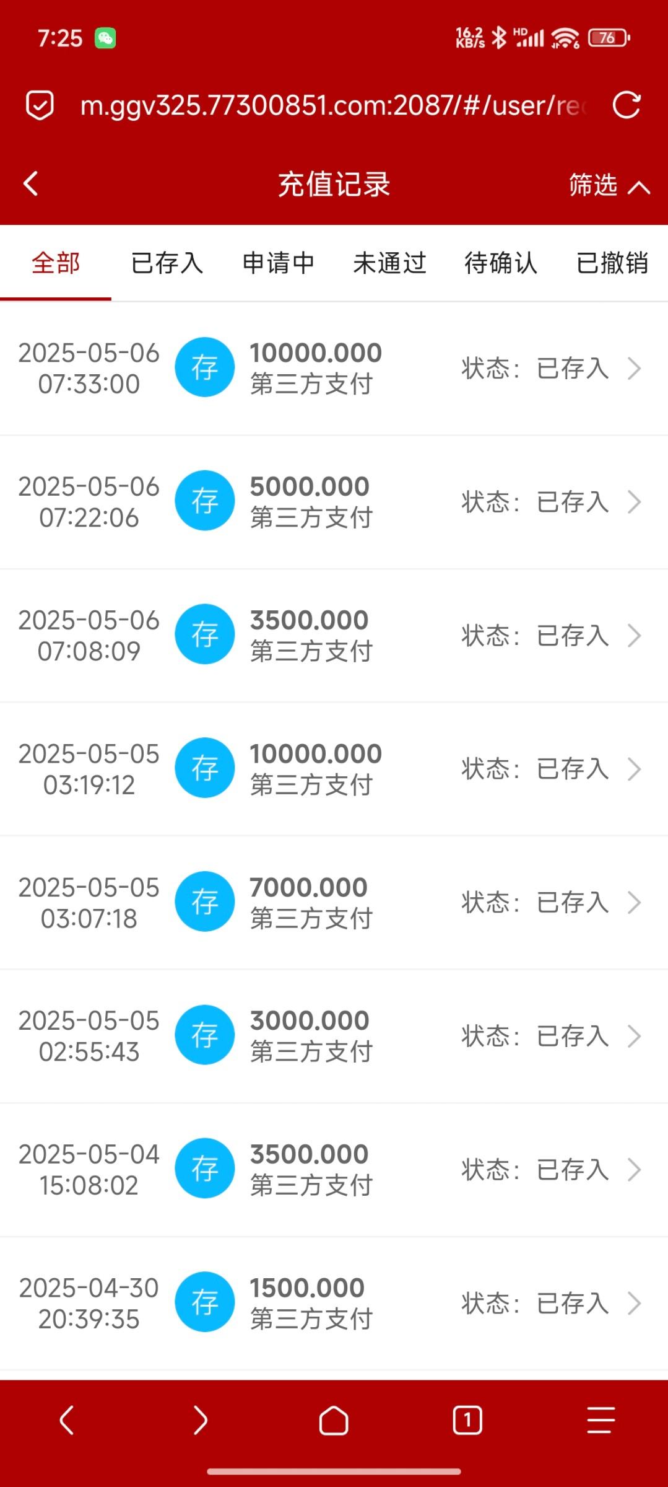Expand the 7000.000 deposit record chevron
This screenshot has height=1487, width=668.
pos(634,903)
